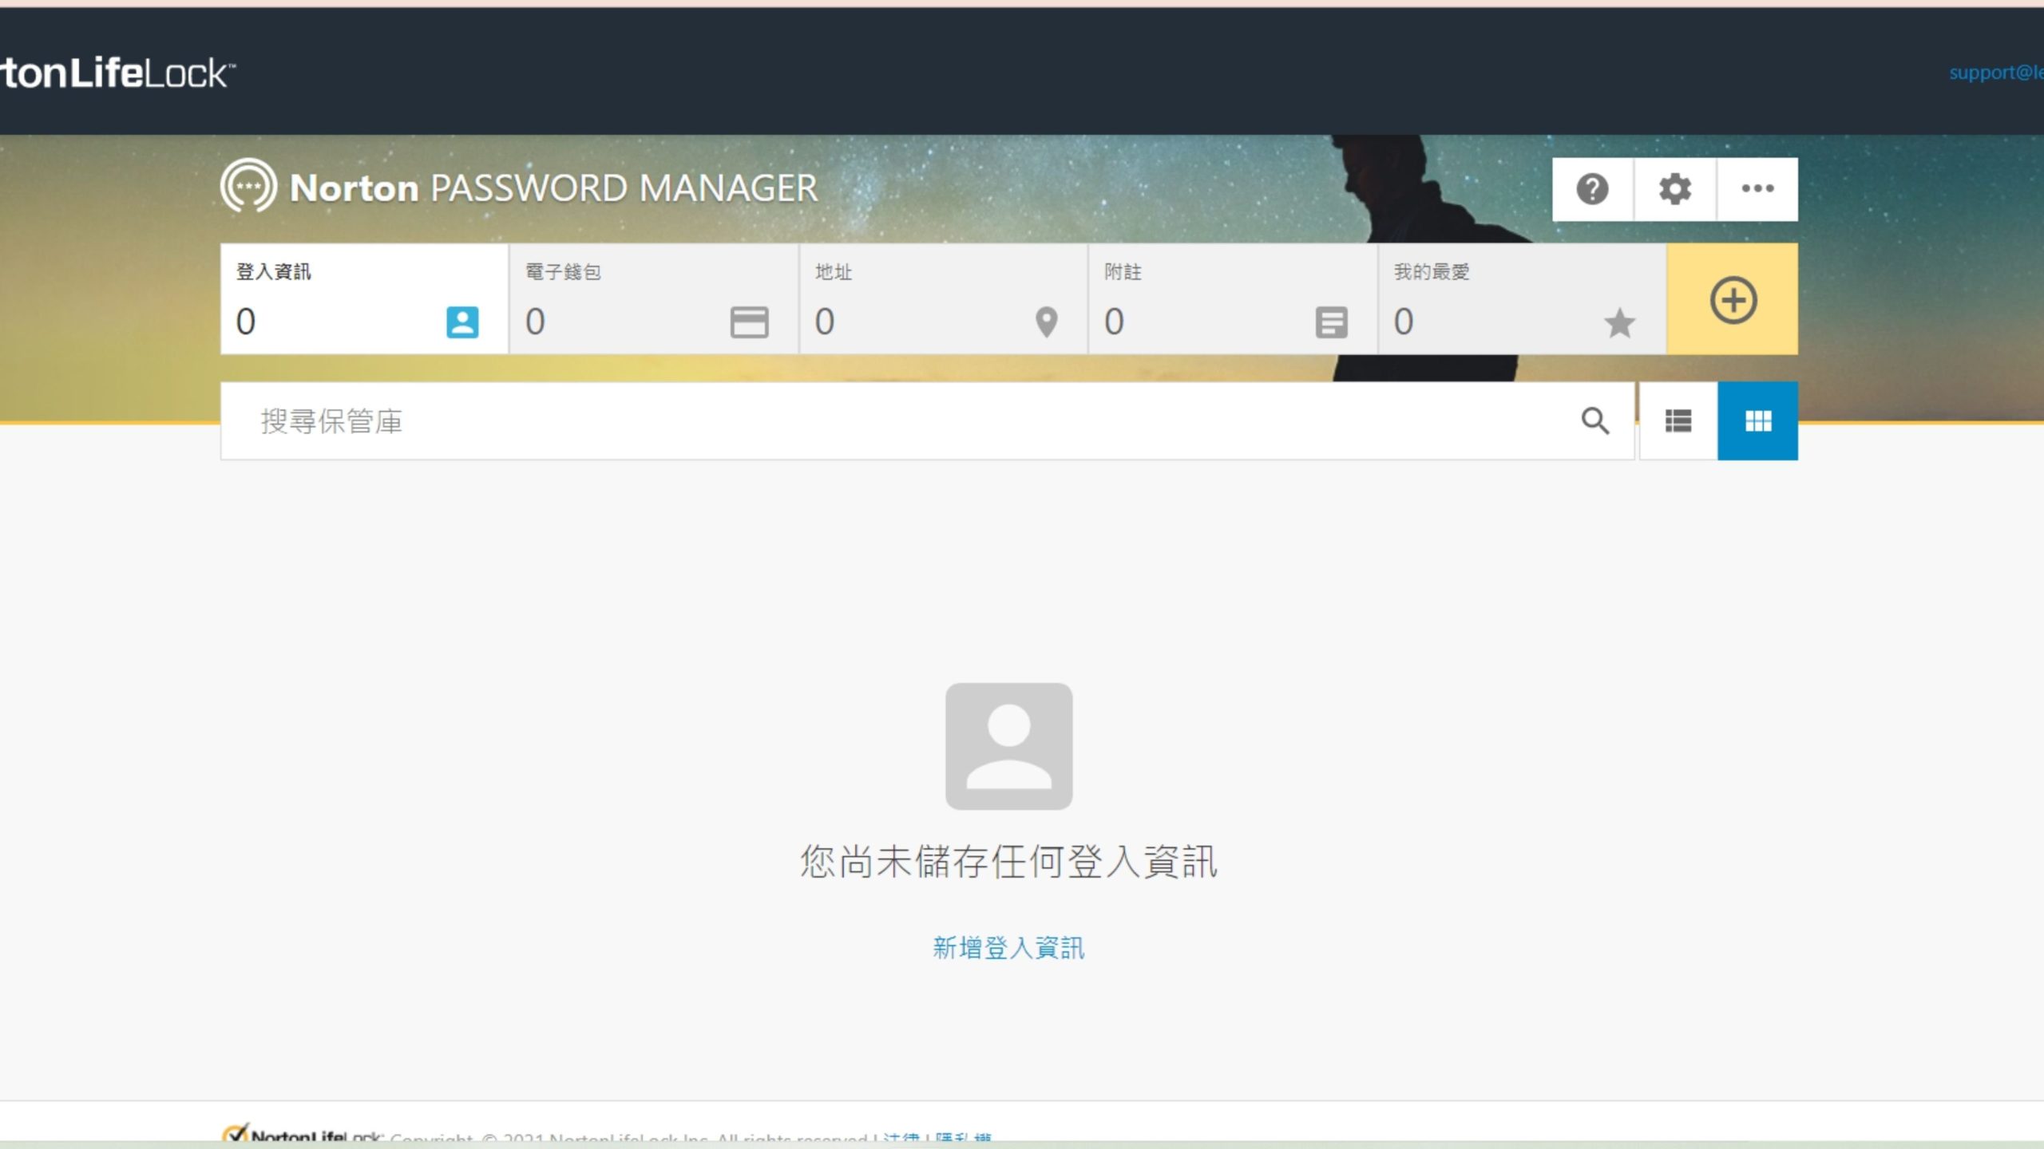This screenshot has width=2044, height=1149.
Task: Click the yellow plus add-item button
Action: tap(1733, 299)
